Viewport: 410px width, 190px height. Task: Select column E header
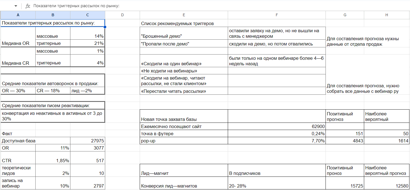pos(184,15)
